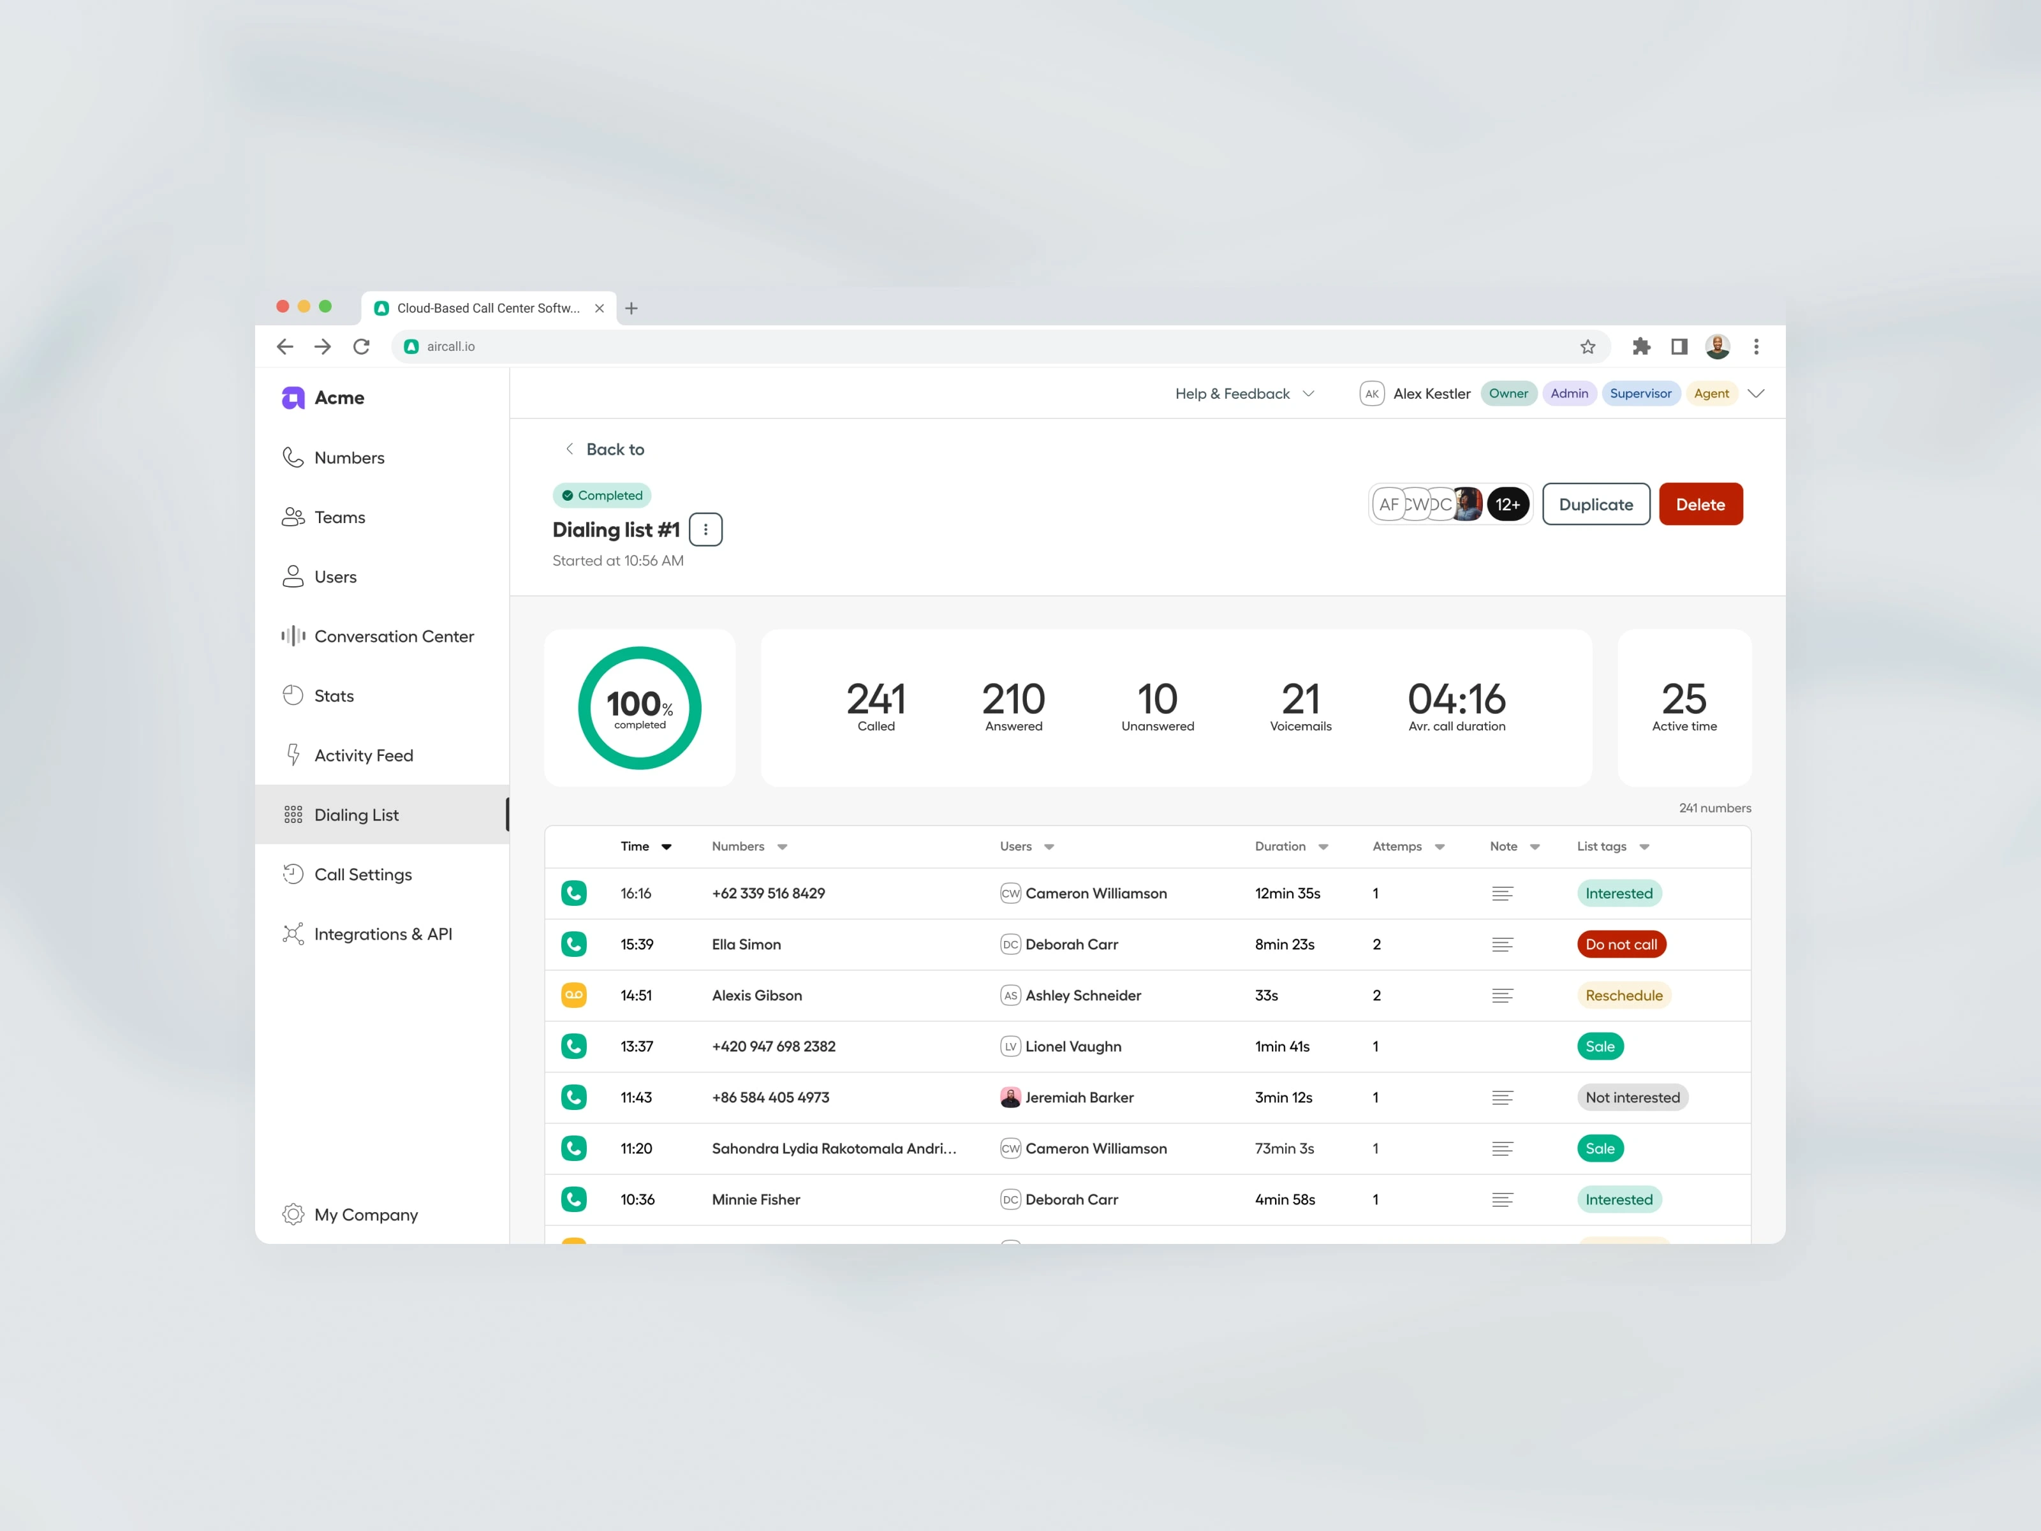Viewport: 2041px width, 1531px height.
Task: Click the green phone icon on Ella Simon row
Action: click(x=574, y=944)
